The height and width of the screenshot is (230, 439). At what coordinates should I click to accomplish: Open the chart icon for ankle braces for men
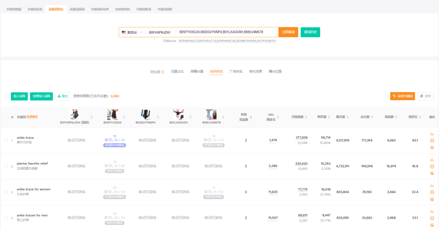pyautogui.click(x=432, y=212)
